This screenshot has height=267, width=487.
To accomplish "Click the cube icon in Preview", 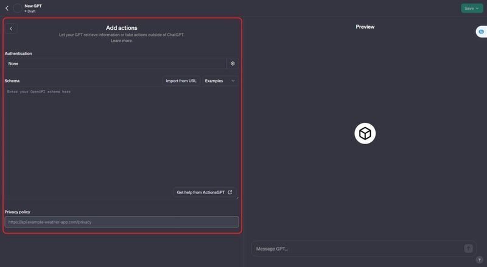I will [365, 134].
